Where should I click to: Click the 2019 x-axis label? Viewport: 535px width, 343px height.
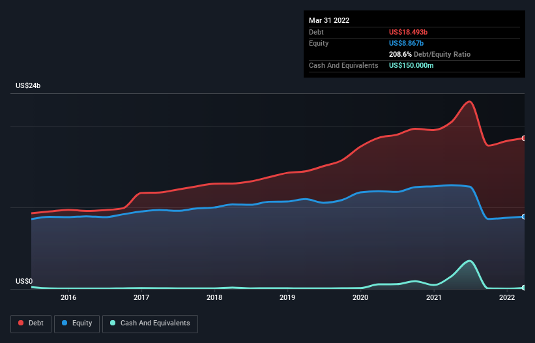[287, 297]
